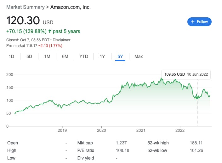The image size is (222, 163).
Task: Click the Mkt cap value 1.23T
Action: coord(121,143)
